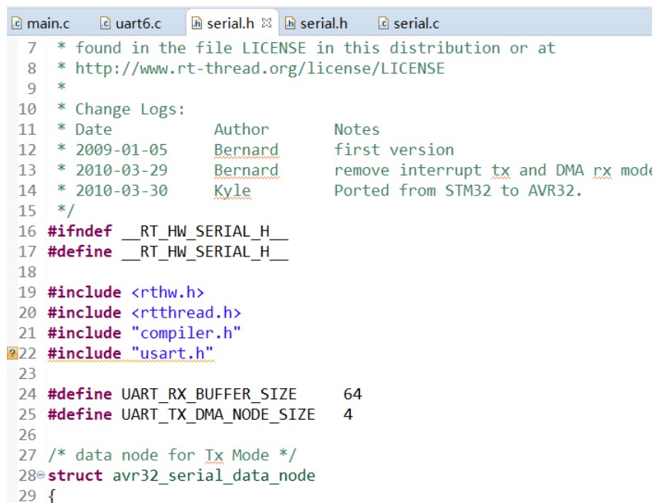
Task: Click the underlined "usart.h" include string
Action: [173, 354]
